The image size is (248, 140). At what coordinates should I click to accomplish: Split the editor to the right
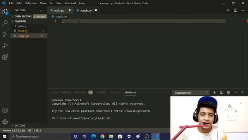coord(236,10)
